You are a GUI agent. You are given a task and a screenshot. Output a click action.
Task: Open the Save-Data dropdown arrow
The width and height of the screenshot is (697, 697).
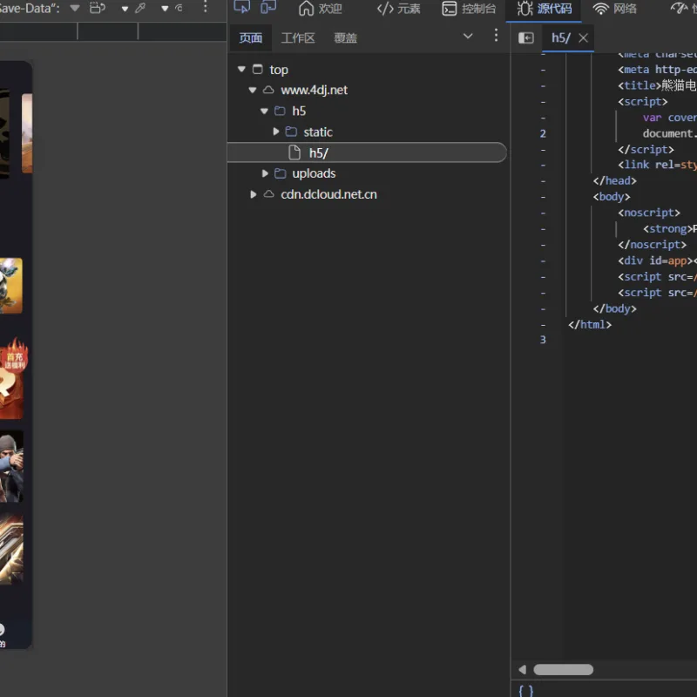pos(75,8)
